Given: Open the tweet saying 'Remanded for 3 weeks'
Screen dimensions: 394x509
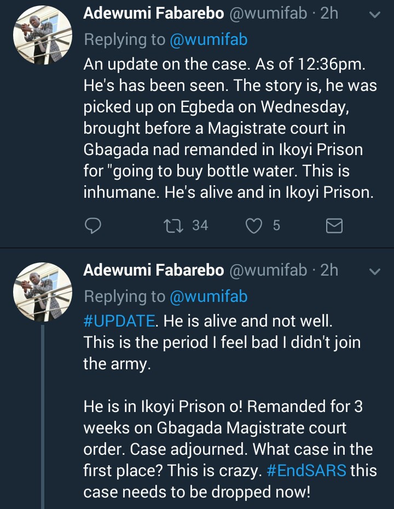Looking at the screenshot, I should pos(230,427).
